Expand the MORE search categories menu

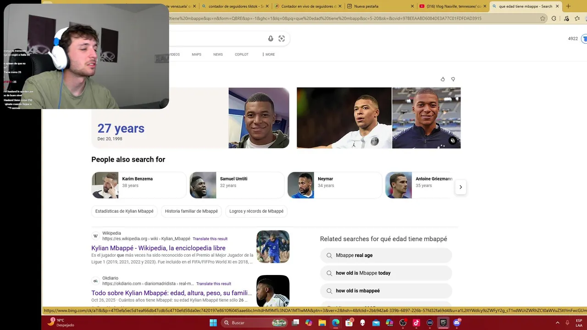click(268, 55)
